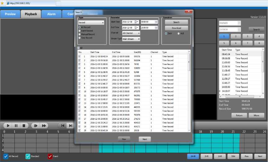
Task: Select the Event Record radio button
Action: click(x=79, y=31)
